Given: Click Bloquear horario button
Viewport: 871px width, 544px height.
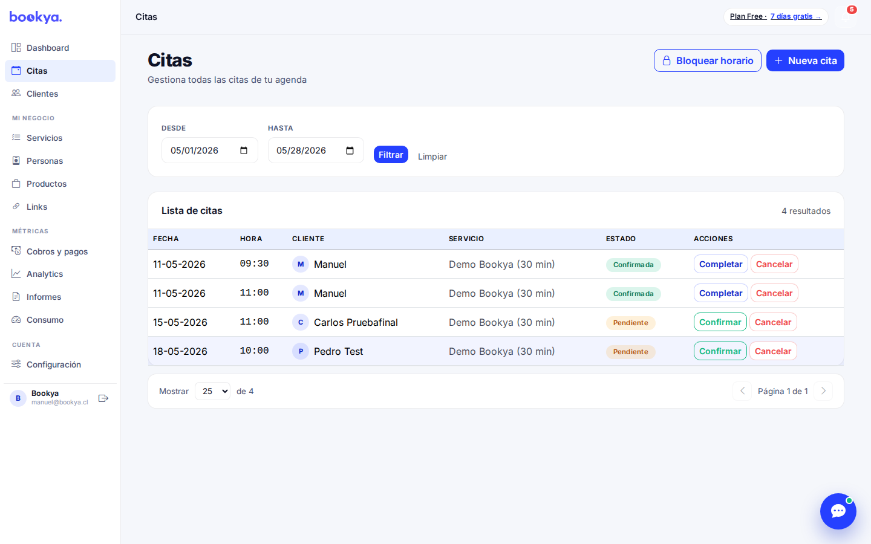Looking at the screenshot, I should pos(708,60).
